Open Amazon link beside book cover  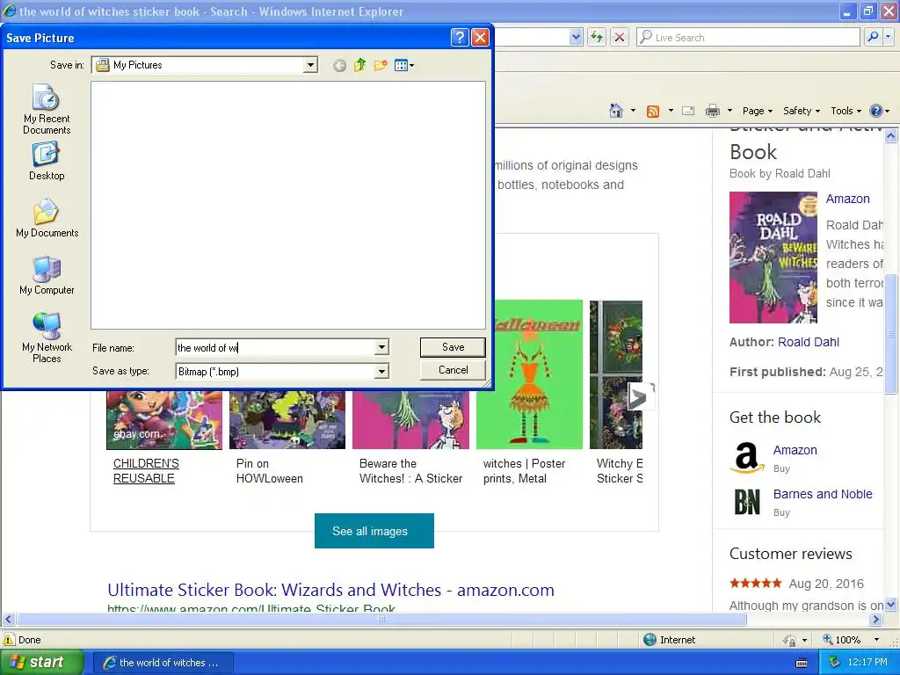click(x=847, y=199)
